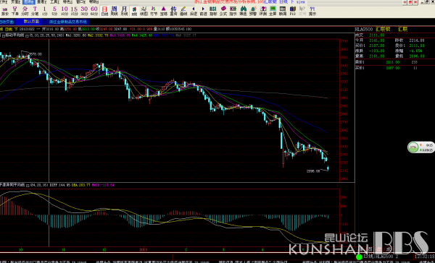Screen dimensions: 435x263
Task: Open the Tools (工具) menu
Action: [54, 2]
